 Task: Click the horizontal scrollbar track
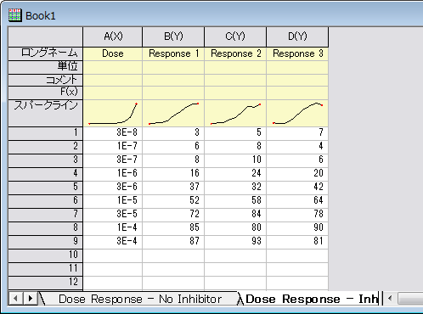[410, 298]
